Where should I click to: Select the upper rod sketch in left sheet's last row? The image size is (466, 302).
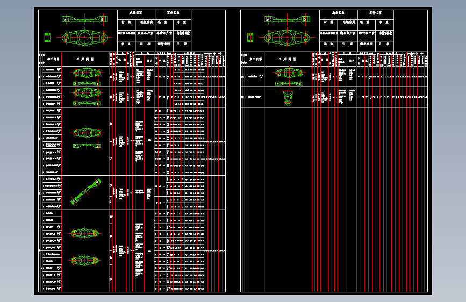[x=84, y=233]
